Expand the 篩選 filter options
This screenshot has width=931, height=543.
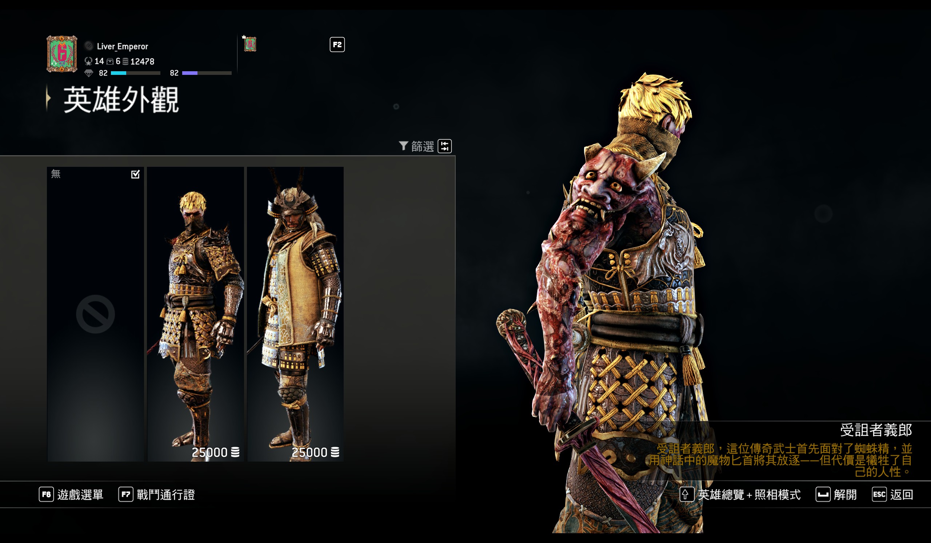422,146
